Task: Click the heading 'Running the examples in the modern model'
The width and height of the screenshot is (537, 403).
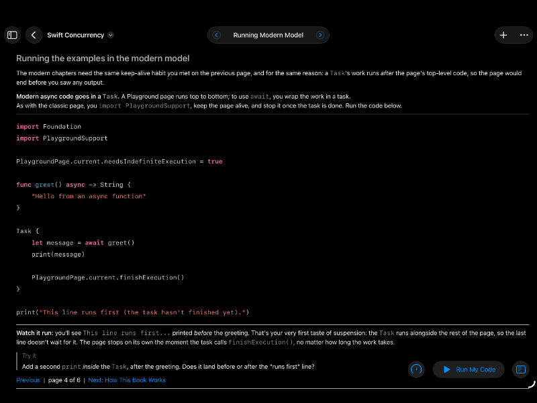Action: [x=103, y=58]
